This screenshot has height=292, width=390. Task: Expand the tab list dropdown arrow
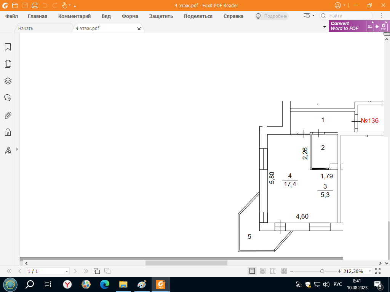point(324,27)
